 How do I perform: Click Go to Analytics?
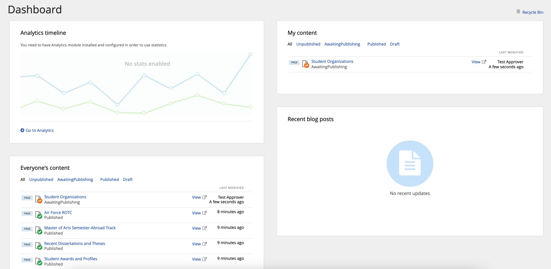click(x=39, y=130)
